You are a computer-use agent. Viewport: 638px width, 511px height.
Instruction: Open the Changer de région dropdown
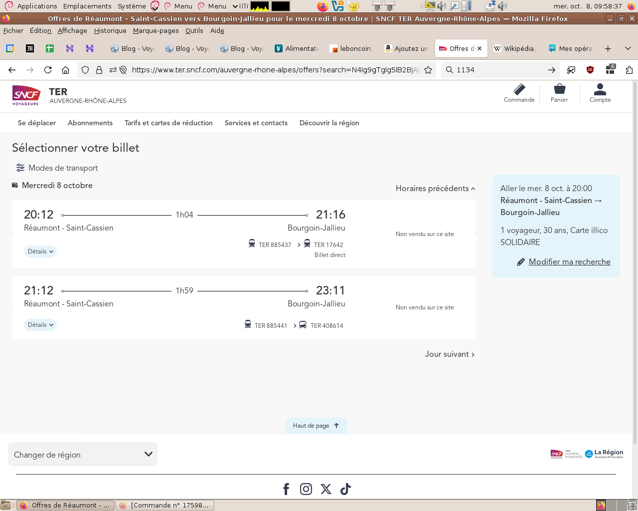point(83,454)
